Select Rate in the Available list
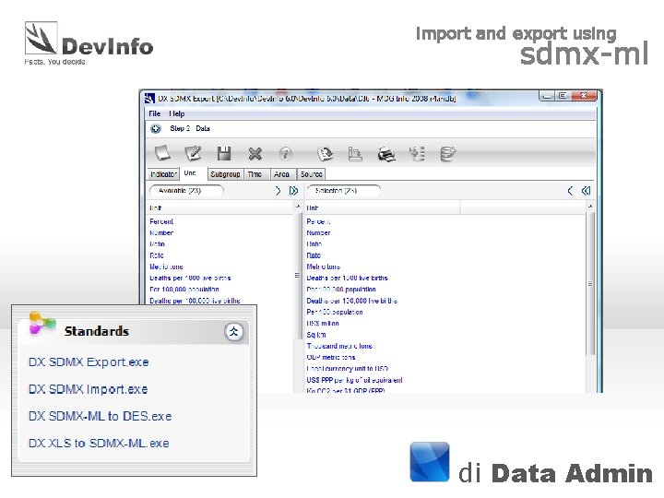The height and width of the screenshot is (498, 664). (x=157, y=255)
